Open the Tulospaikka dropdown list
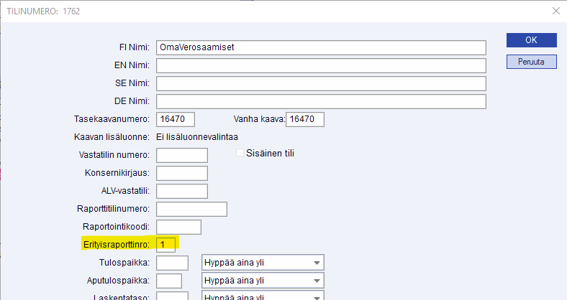The image size is (567, 300). pos(317,263)
